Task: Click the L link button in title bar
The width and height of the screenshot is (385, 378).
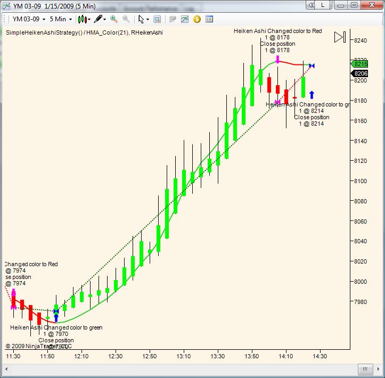Action: click(322, 5)
